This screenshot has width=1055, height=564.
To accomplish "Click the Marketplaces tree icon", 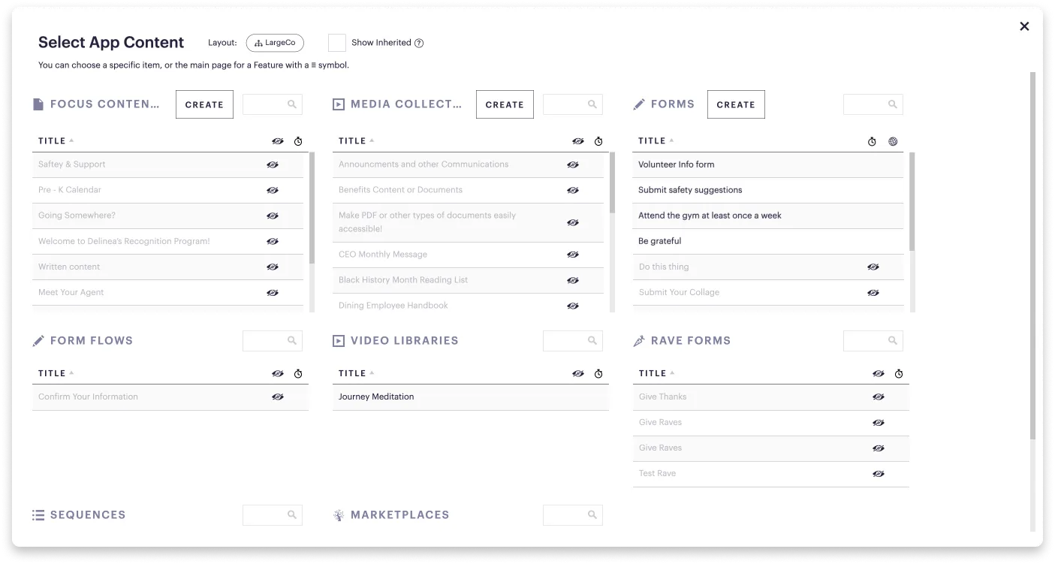I will click(x=339, y=515).
